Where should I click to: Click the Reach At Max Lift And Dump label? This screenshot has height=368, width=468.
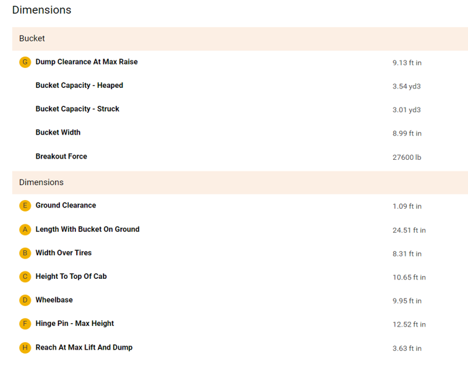(84, 348)
